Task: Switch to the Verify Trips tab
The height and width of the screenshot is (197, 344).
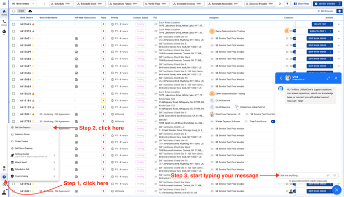Action: click(156, 4)
